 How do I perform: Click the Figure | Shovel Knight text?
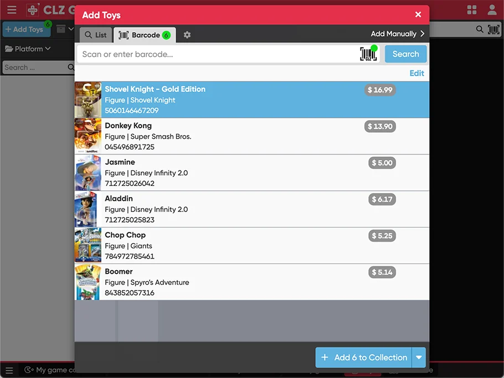pyautogui.click(x=140, y=100)
